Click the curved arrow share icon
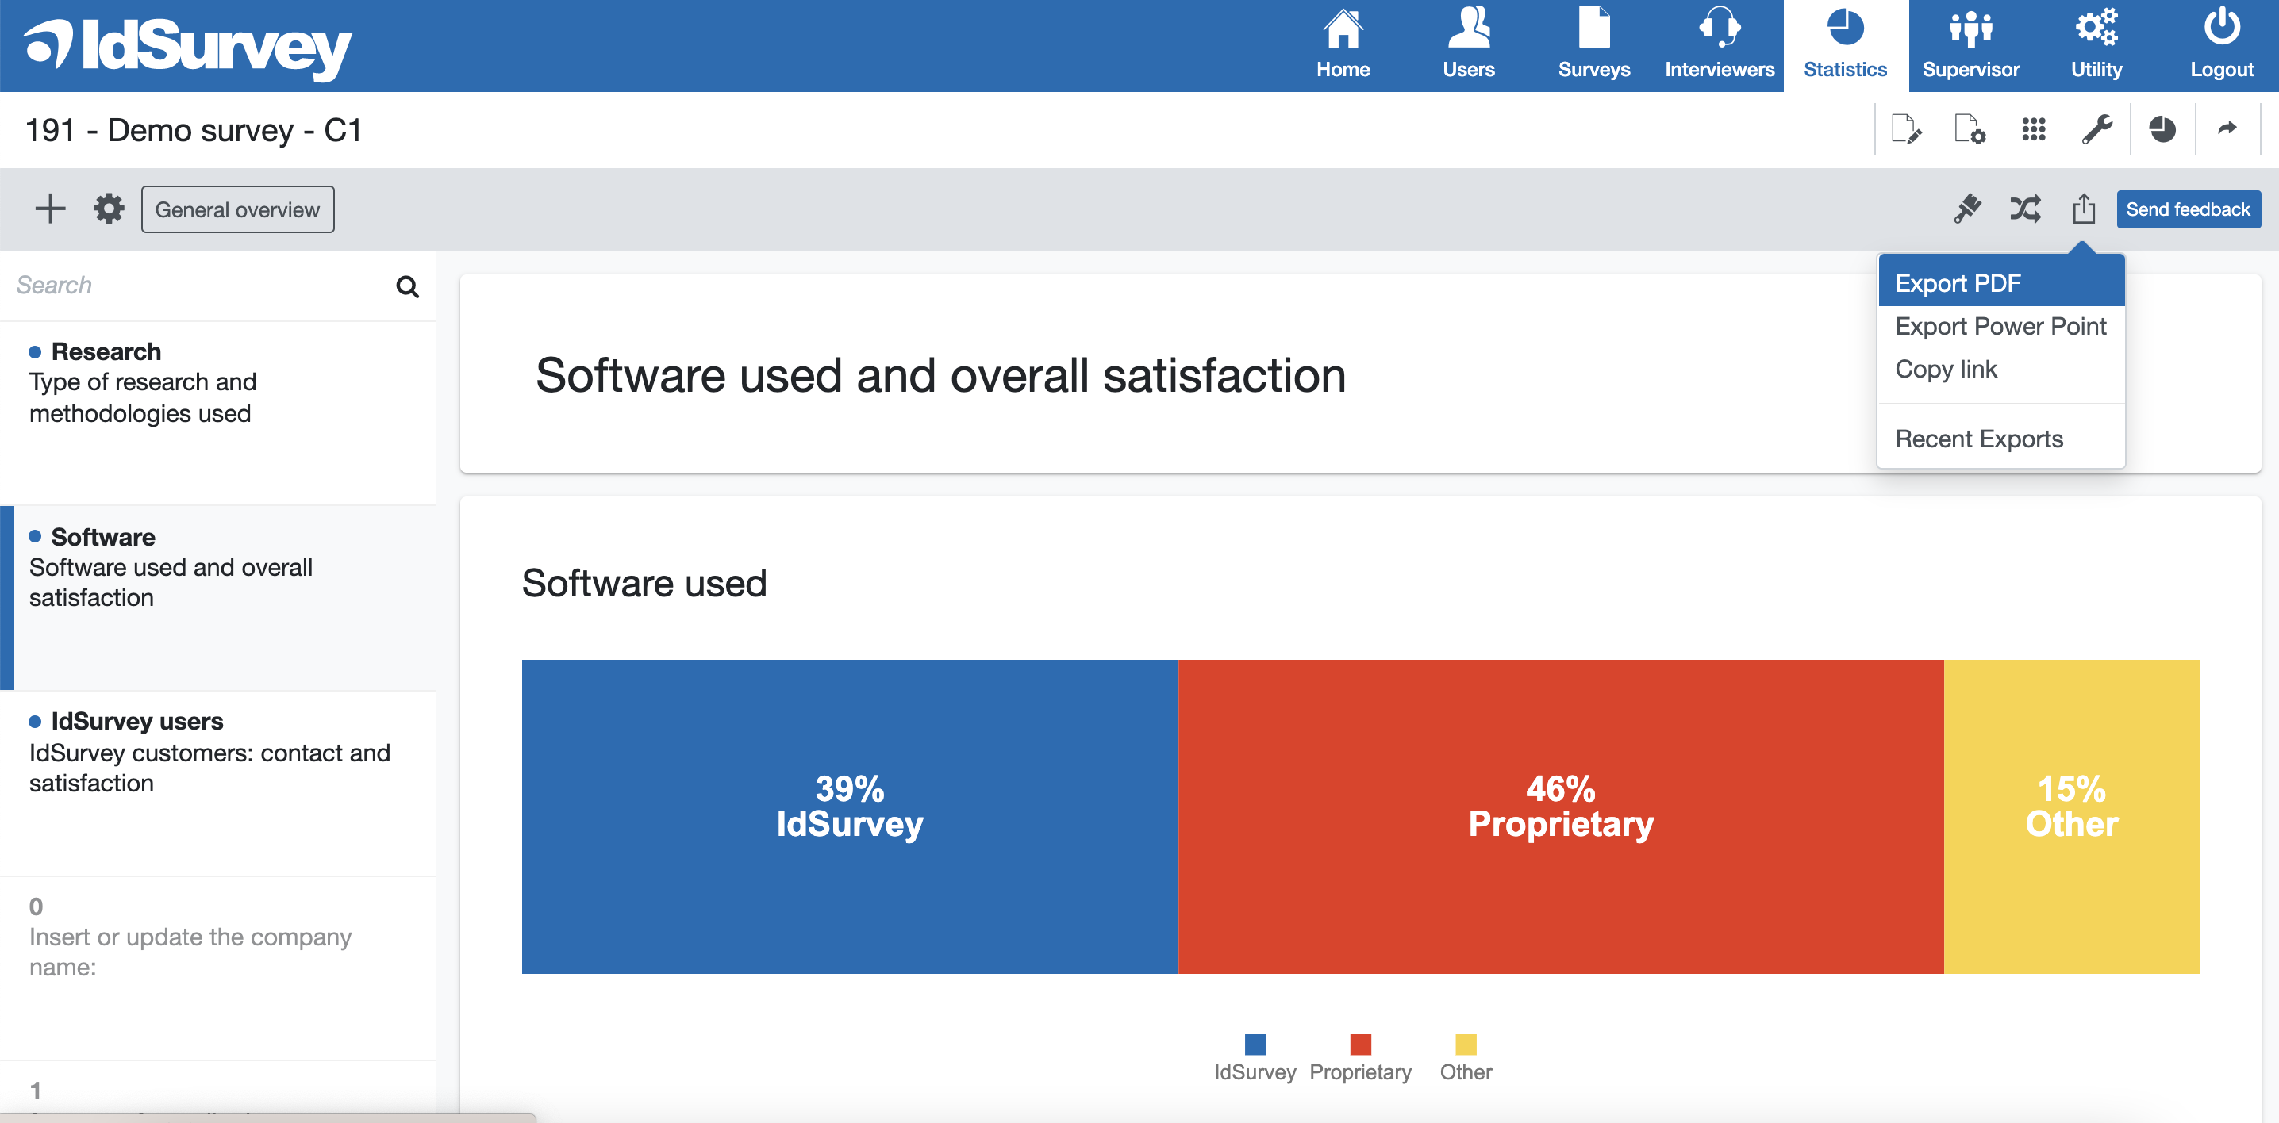 pos(2227,128)
